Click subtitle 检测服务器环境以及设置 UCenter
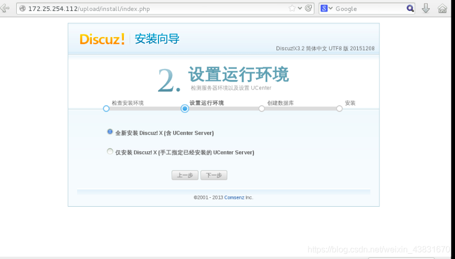 point(231,88)
